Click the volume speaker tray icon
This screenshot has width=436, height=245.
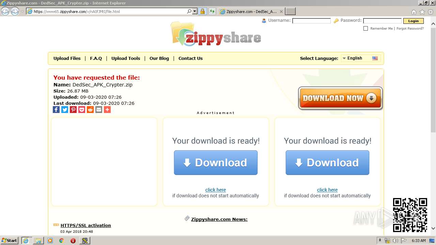tap(395, 241)
